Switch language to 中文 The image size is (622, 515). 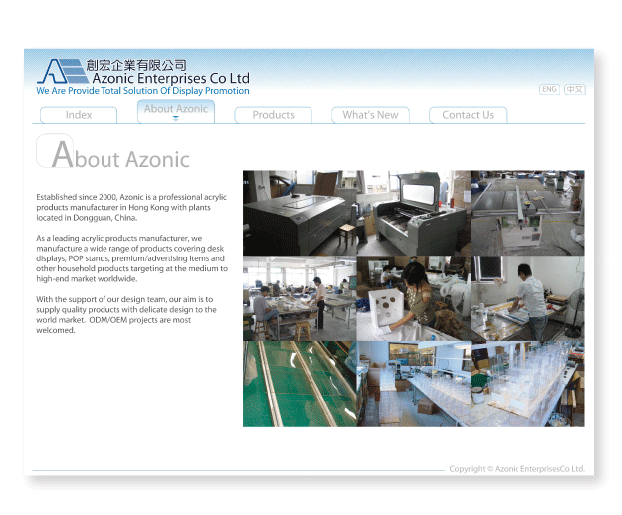[x=575, y=89]
